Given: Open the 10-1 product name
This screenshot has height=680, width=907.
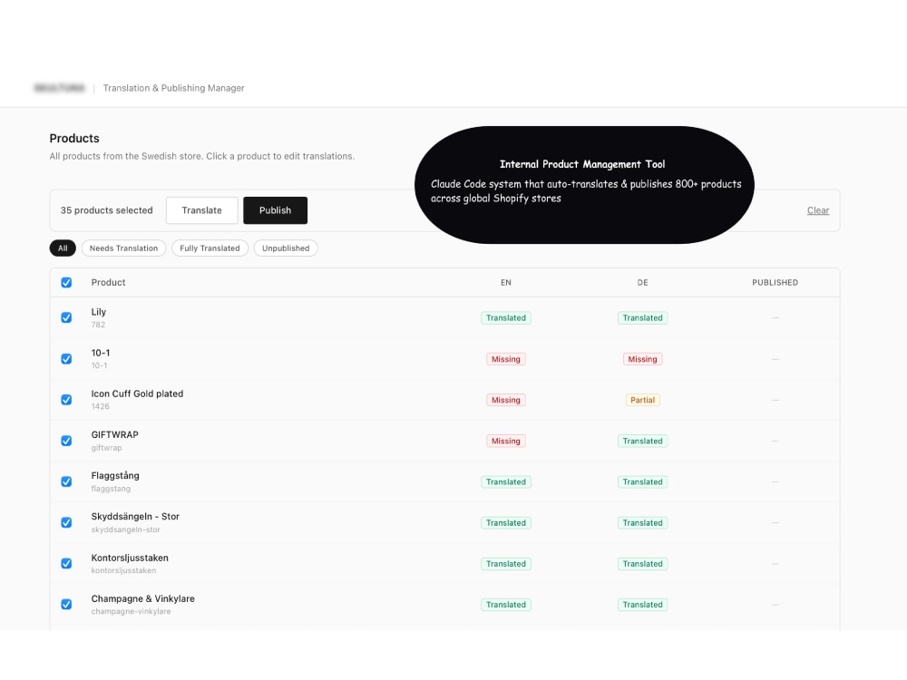Looking at the screenshot, I should (101, 353).
